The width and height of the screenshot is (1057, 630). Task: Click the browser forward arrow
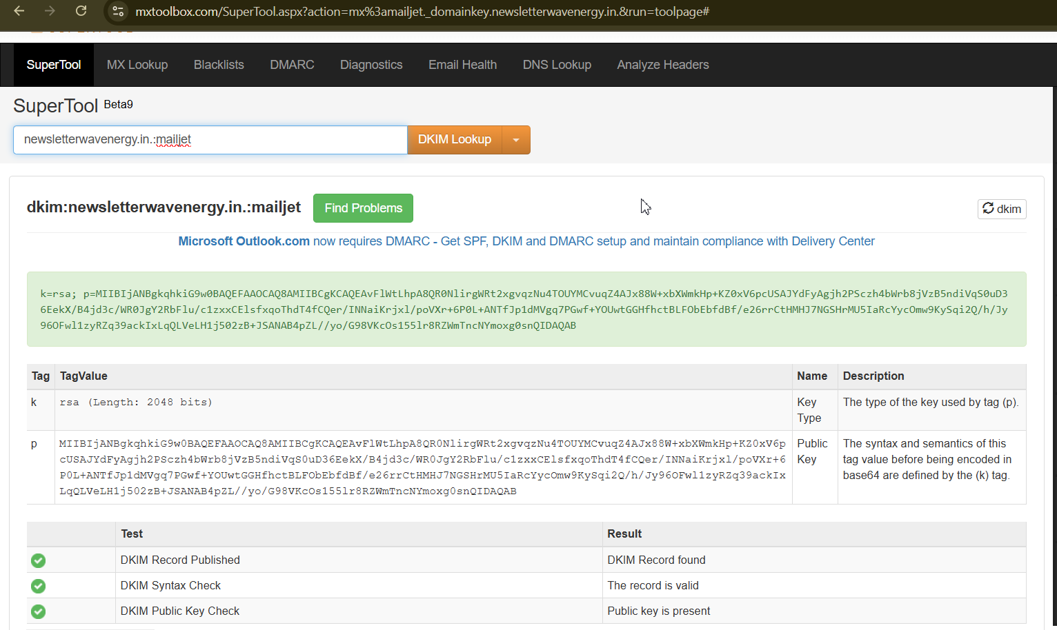click(50, 11)
